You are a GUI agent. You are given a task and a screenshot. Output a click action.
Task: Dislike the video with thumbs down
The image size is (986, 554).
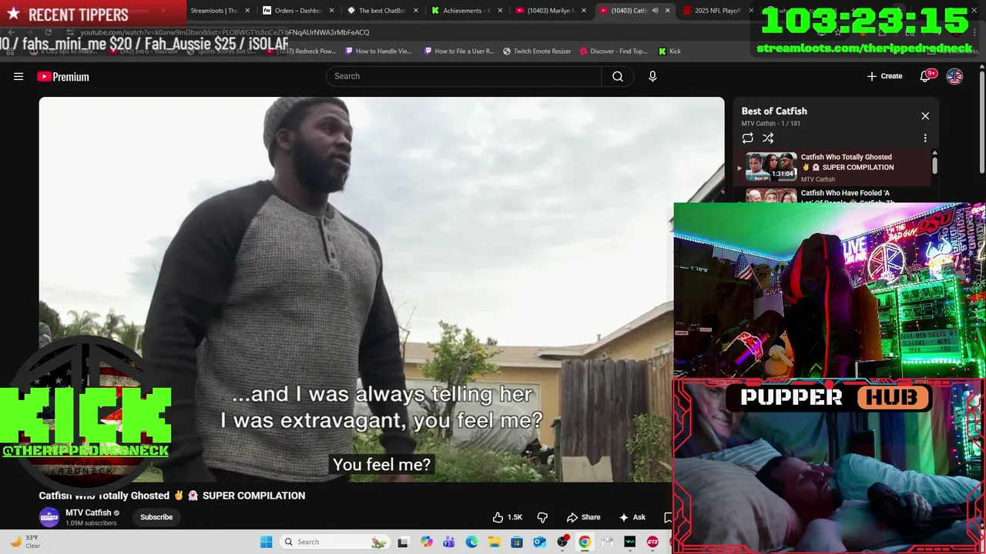pos(542,517)
